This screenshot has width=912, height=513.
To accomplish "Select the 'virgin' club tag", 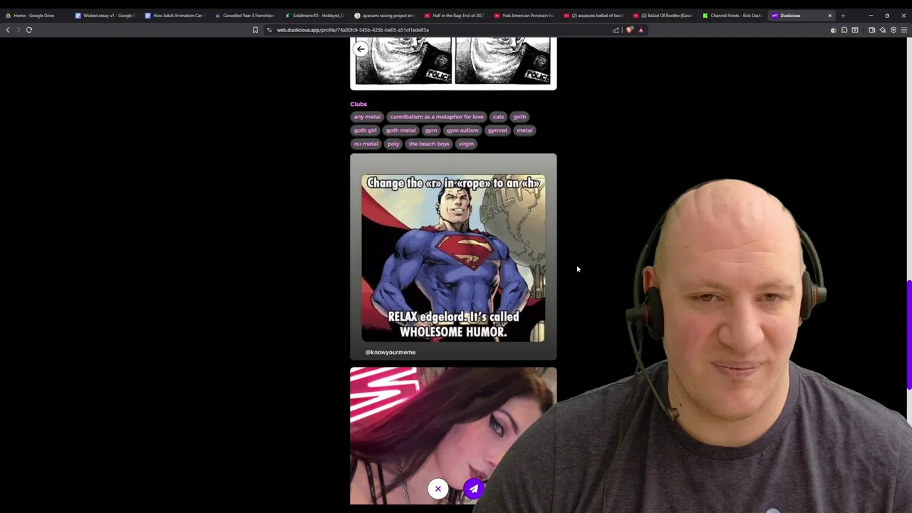I will pyautogui.click(x=466, y=144).
